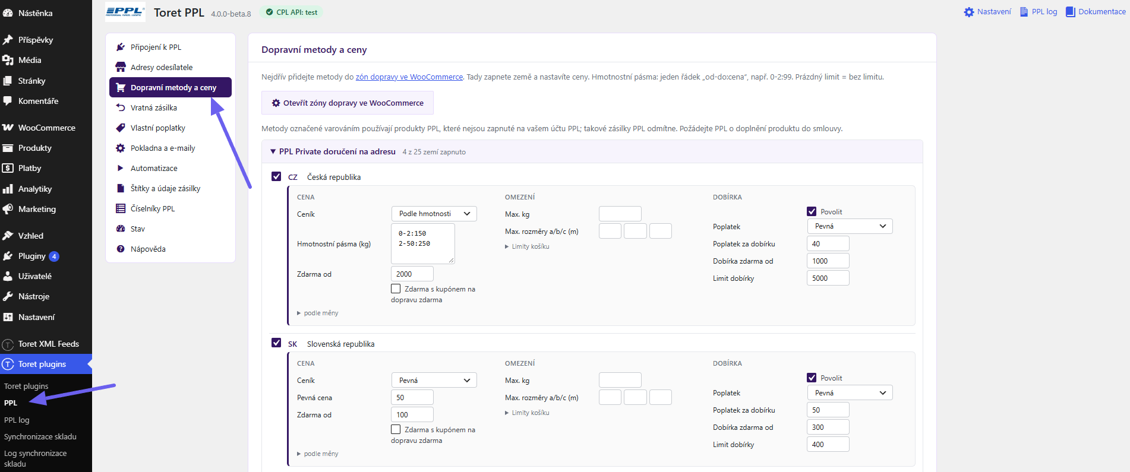Click Hmotnostní pásma textarea for Česká republika
Screen dimensions: 1130x472
pos(423,243)
